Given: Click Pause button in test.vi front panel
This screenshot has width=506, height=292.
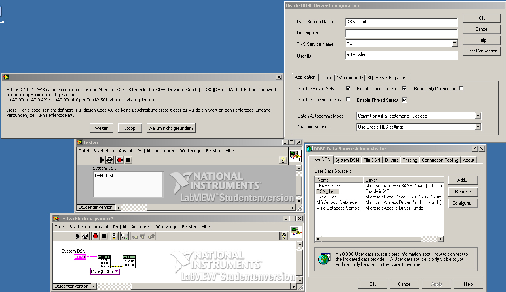Looking at the screenshot, I should pos(128,160).
